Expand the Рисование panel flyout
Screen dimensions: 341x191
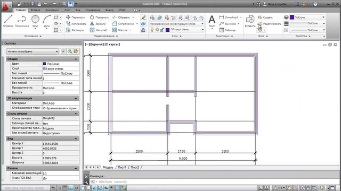pyautogui.click(x=33, y=36)
